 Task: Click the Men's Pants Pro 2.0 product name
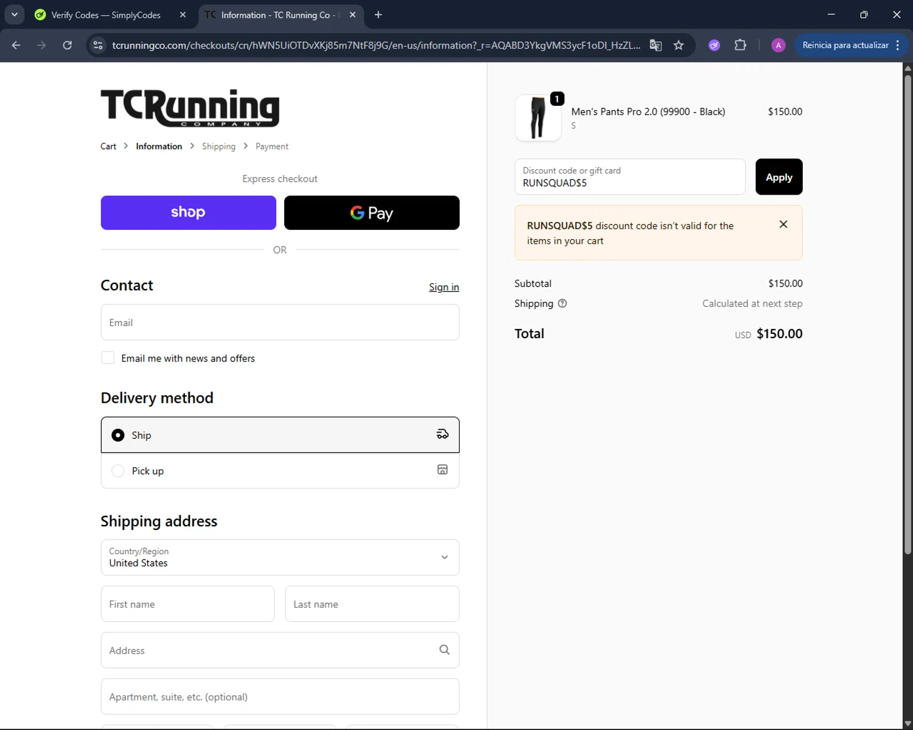tap(648, 112)
